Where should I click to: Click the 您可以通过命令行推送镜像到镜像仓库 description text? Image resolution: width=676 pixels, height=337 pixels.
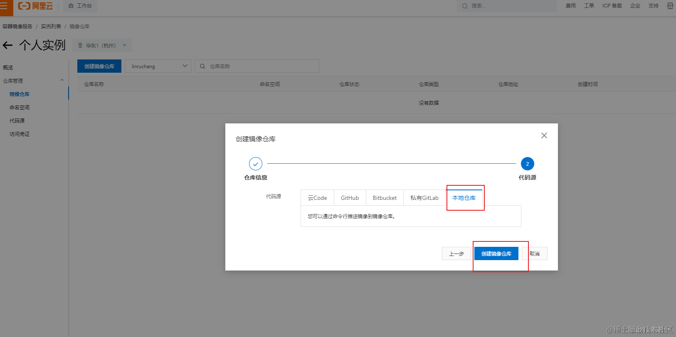coord(351,216)
